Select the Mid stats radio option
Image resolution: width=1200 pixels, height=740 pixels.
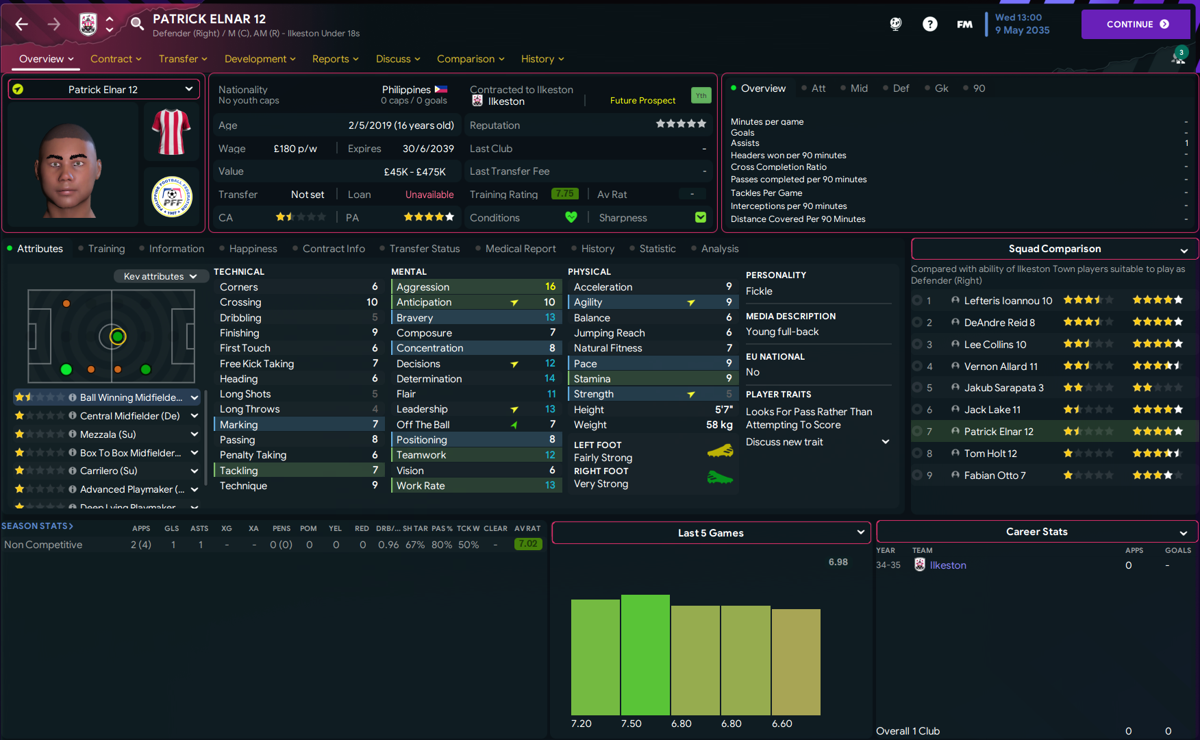pos(855,88)
